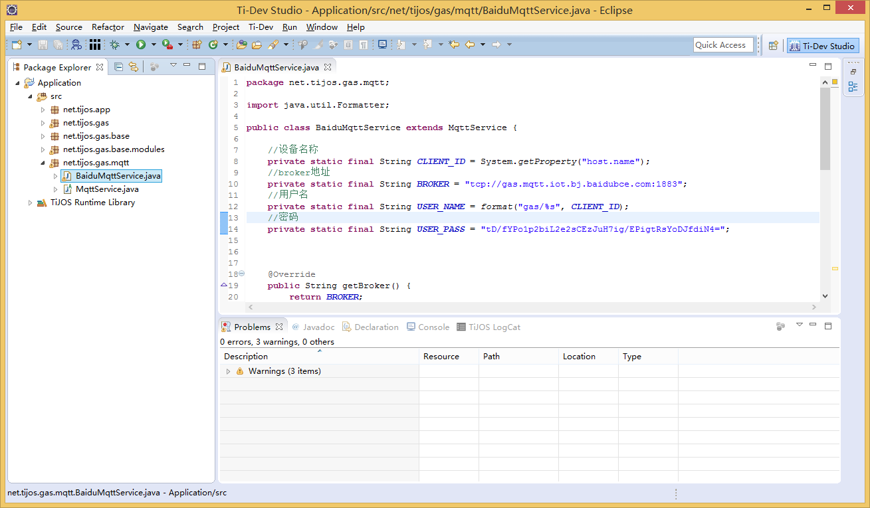Image resolution: width=870 pixels, height=508 pixels.
Task: Open the Package Explorer View Menu triangle
Action: point(173,65)
